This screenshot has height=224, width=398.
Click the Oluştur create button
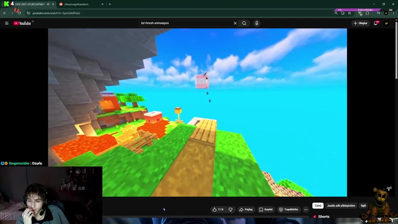click(x=360, y=23)
